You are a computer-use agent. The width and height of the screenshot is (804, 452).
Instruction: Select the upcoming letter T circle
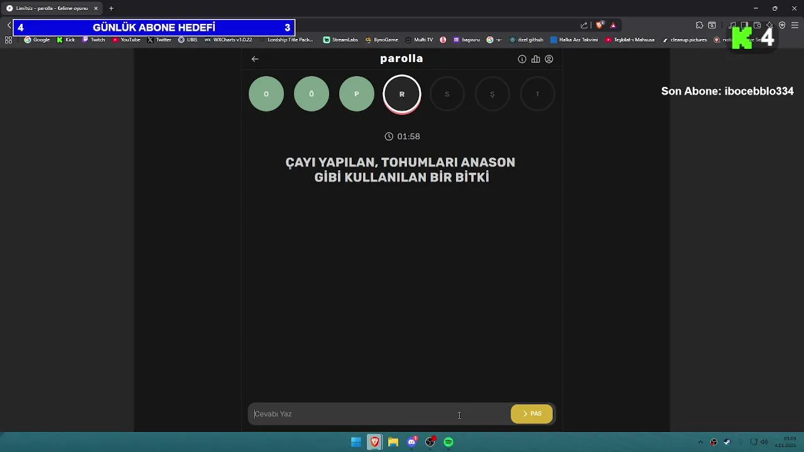(x=538, y=94)
